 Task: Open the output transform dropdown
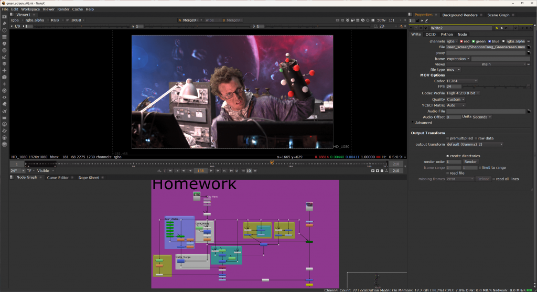coord(475,145)
